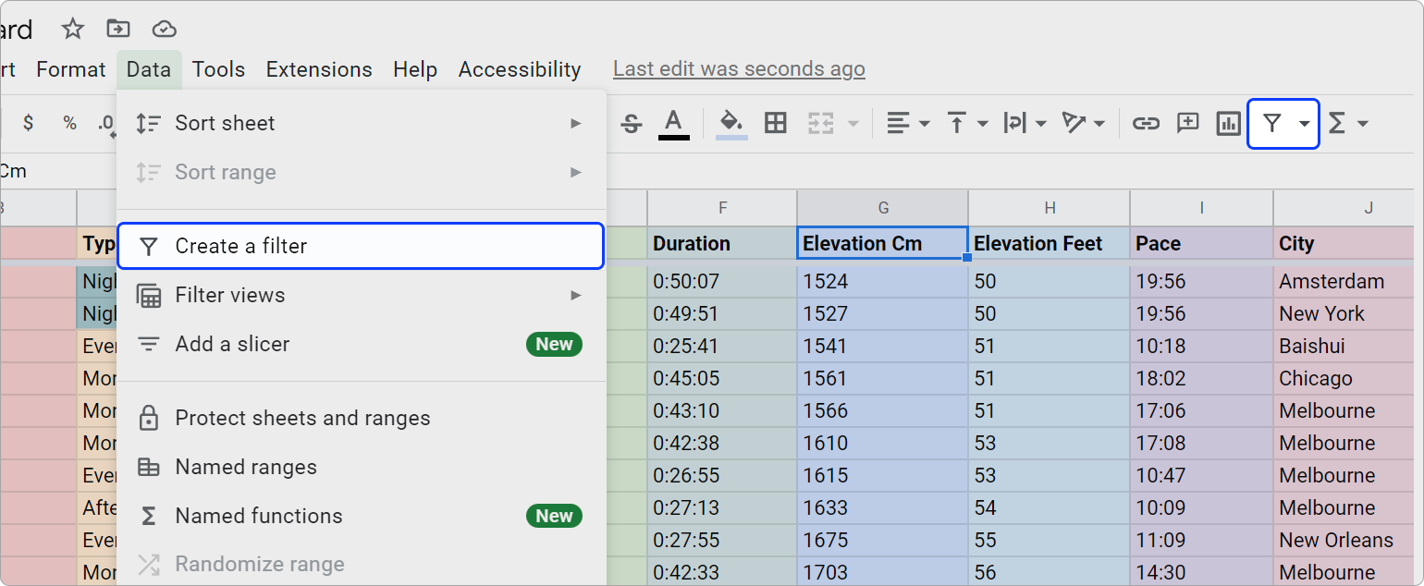Click the Borders icon
This screenshot has height=586, width=1424.
point(775,122)
